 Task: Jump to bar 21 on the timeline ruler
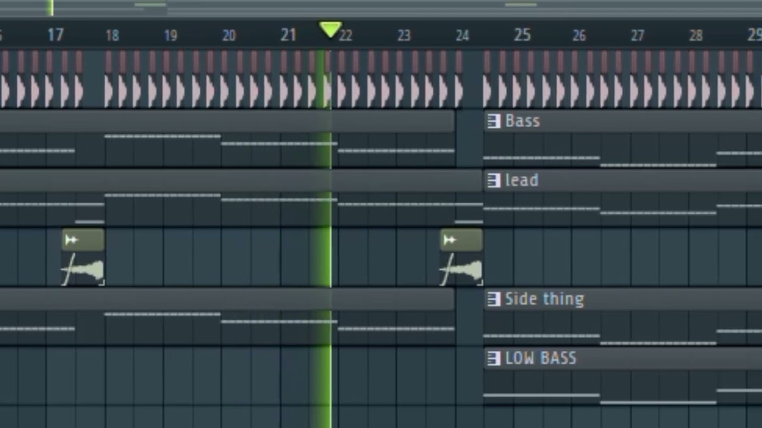coord(288,35)
